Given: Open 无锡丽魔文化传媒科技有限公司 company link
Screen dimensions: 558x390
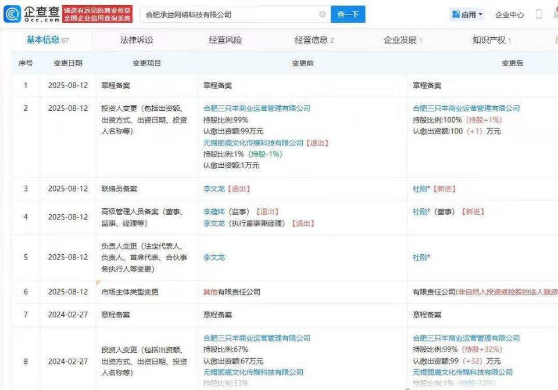Looking at the screenshot, I should (x=253, y=143).
